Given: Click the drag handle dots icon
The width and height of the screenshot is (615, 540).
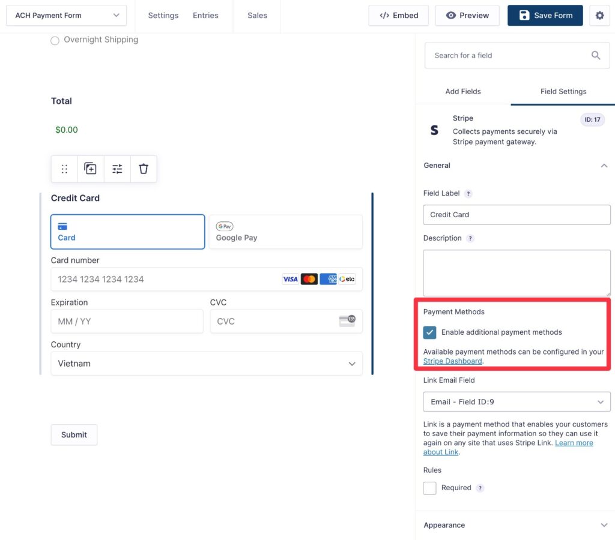Looking at the screenshot, I should point(64,169).
